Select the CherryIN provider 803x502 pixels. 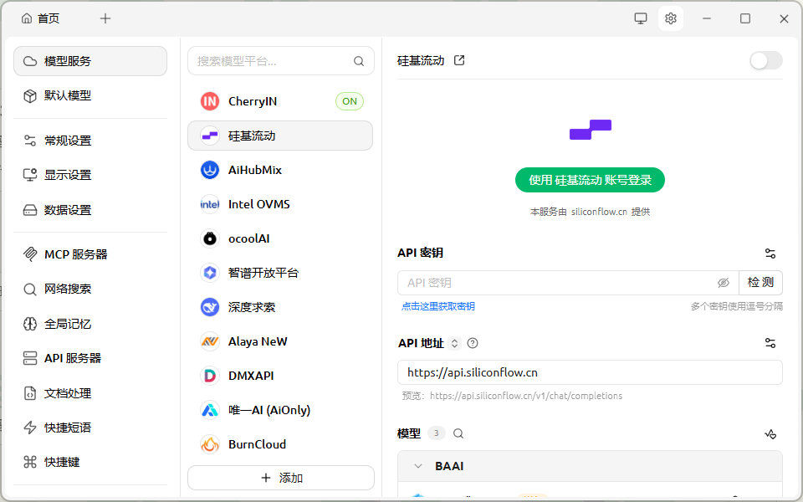[x=280, y=101]
